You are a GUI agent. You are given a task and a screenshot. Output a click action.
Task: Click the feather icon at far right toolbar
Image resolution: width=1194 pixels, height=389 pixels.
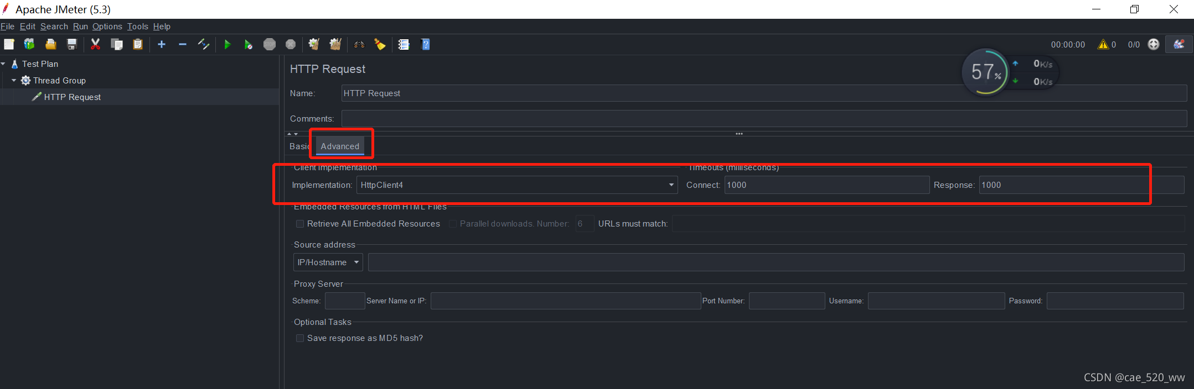click(x=1179, y=44)
